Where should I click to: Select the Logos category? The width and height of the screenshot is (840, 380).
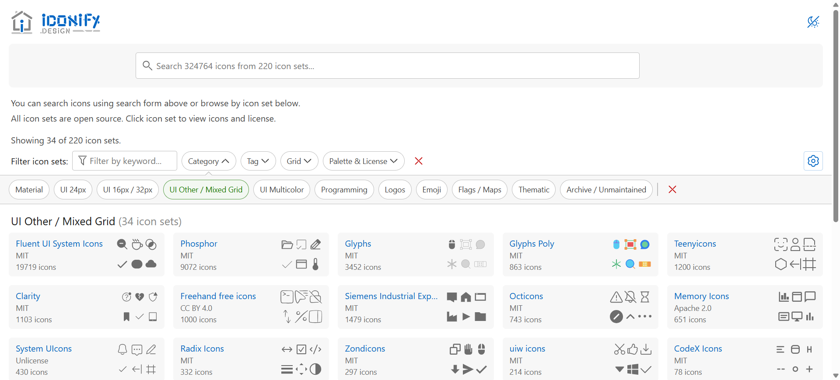(x=395, y=189)
